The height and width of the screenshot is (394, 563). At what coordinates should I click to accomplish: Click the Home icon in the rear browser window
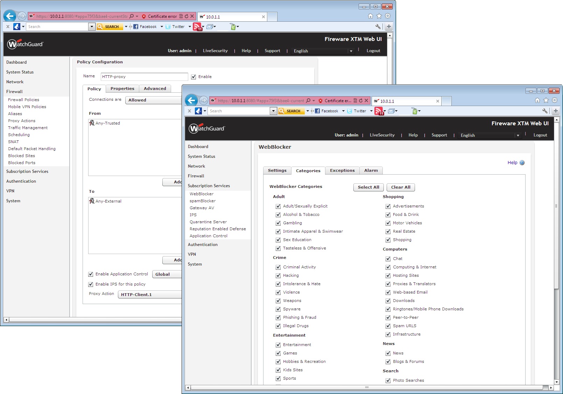click(371, 16)
